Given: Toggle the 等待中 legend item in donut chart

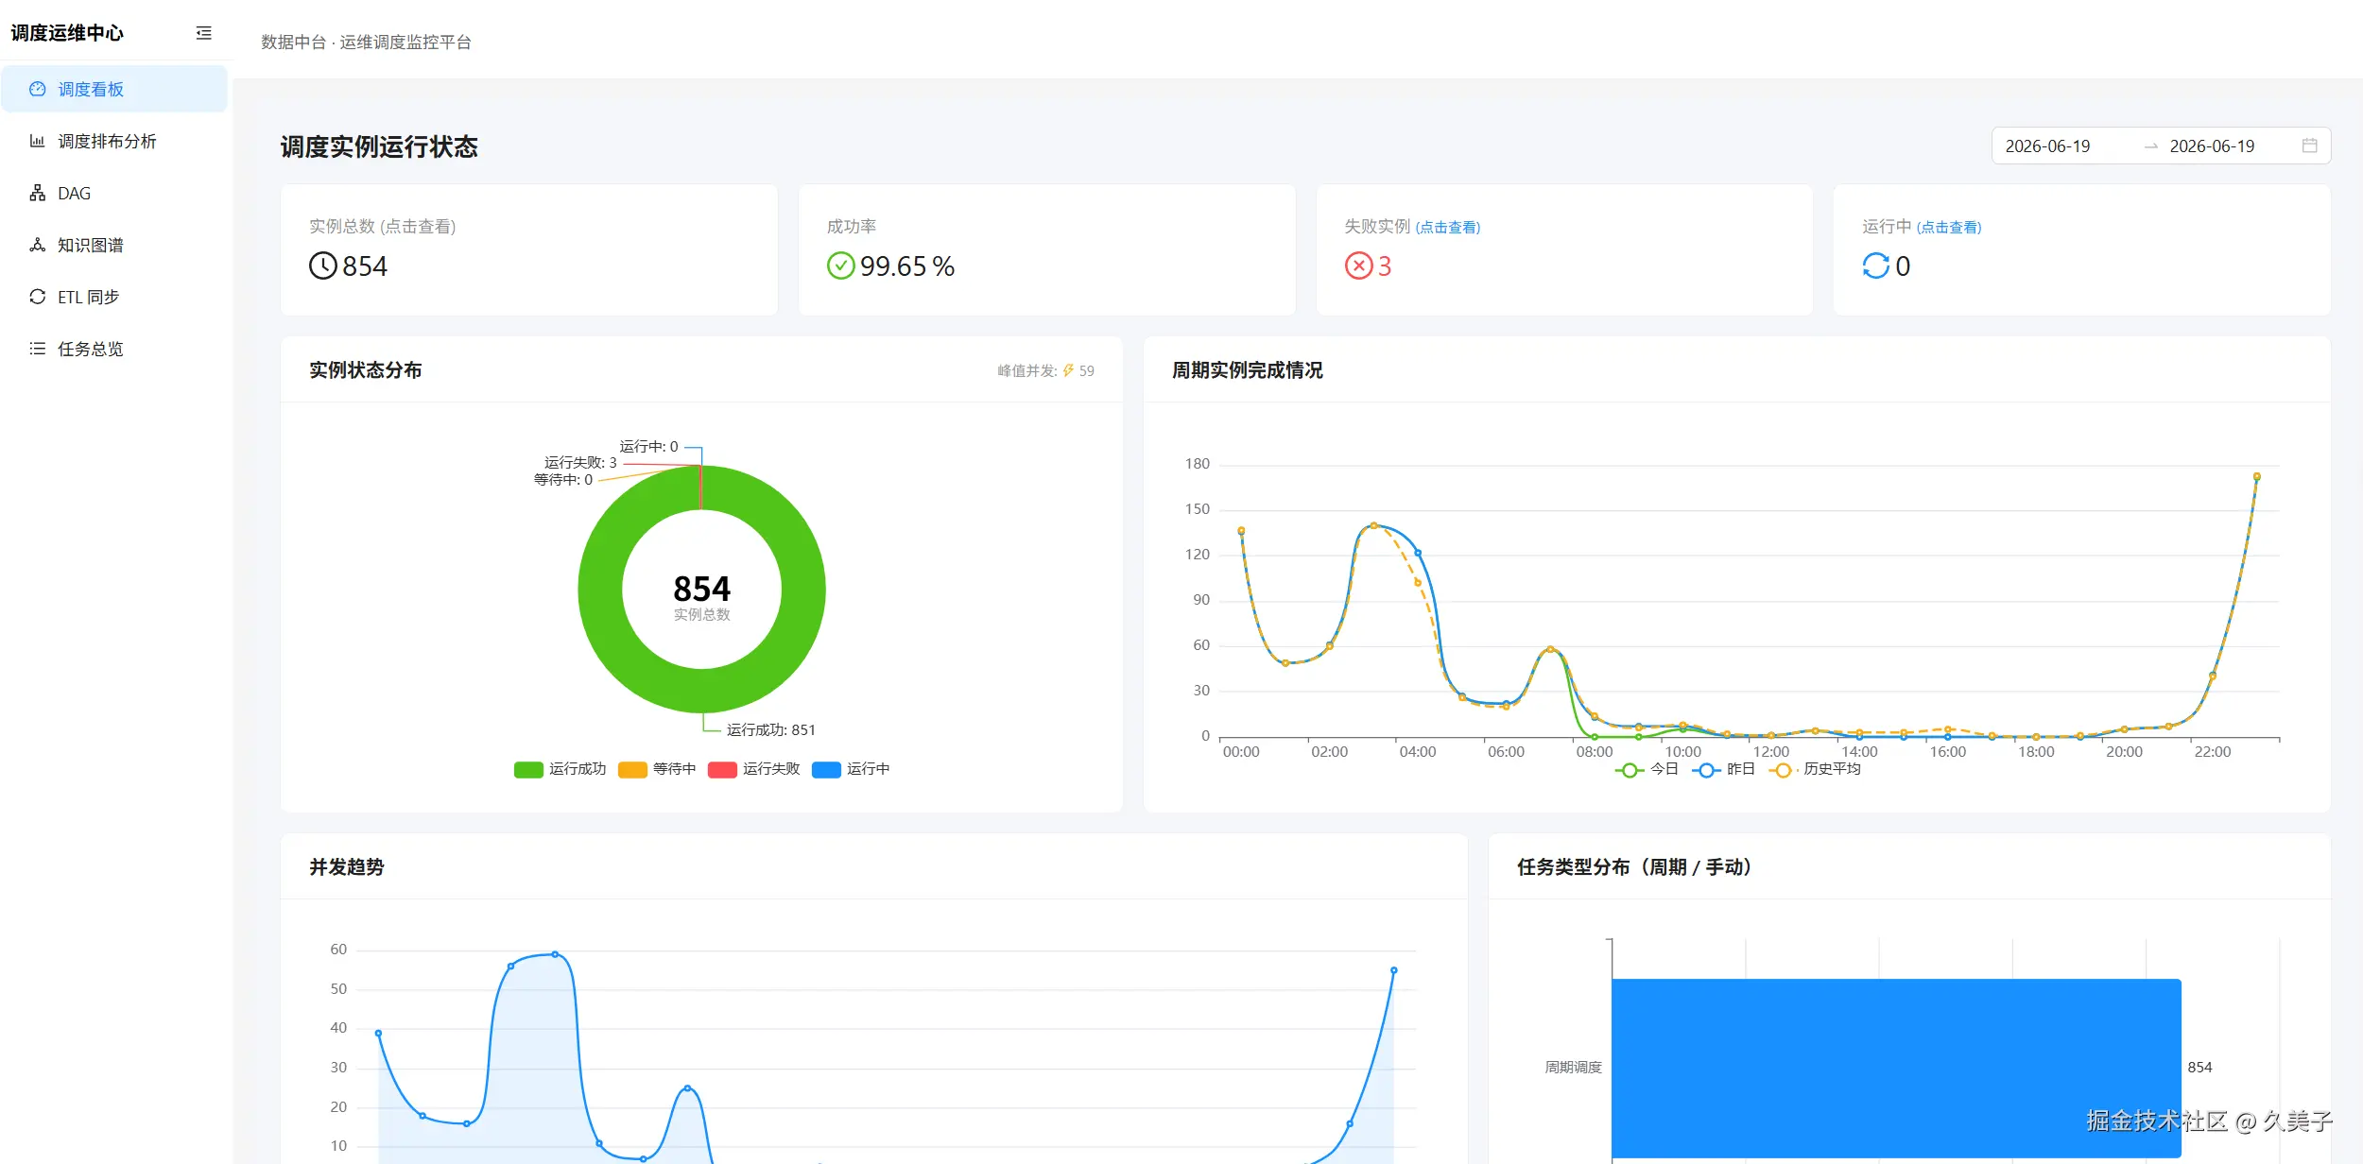Looking at the screenshot, I should (x=657, y=769).
